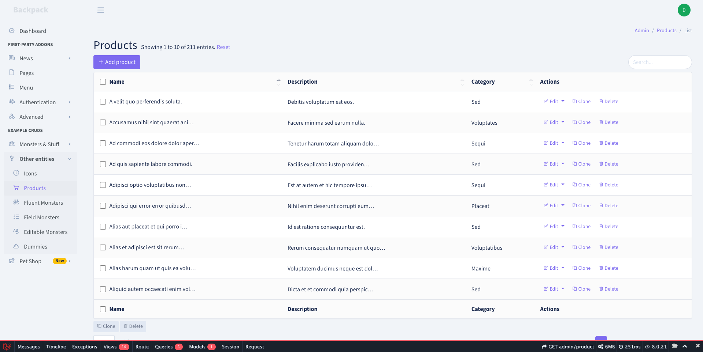Click the Field Monsters list icon
The width and height of the screenshot is (703, 352).
coord(16,217)
